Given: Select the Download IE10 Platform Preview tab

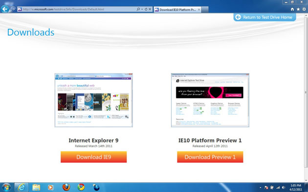Looking at the screenshot, I should coord(177,10).
